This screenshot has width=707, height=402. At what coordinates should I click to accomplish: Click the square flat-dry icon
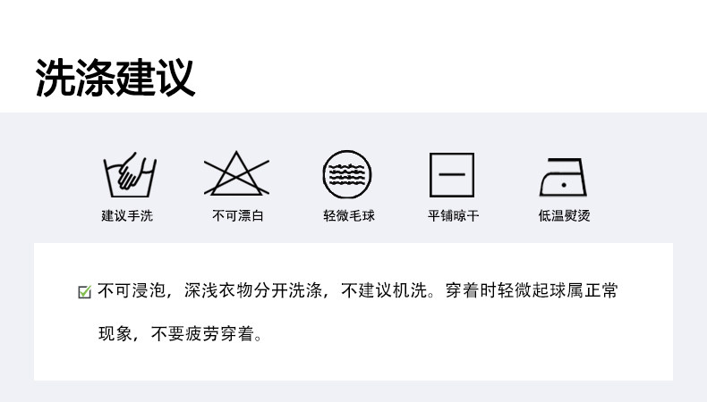452,175
